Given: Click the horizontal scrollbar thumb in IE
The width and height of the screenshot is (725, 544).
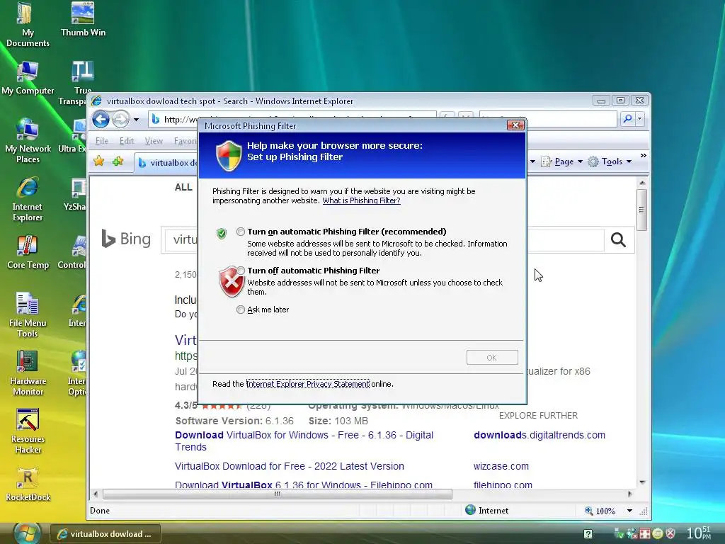Looking at the screenshot, I should (278, 494).
